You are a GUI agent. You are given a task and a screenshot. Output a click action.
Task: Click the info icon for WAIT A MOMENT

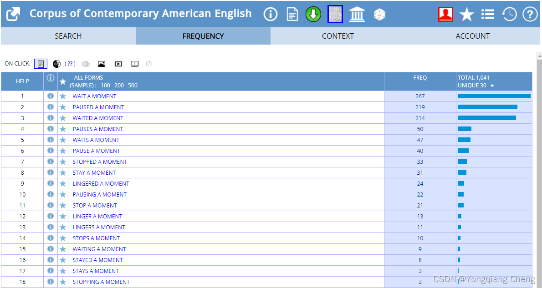51,96
